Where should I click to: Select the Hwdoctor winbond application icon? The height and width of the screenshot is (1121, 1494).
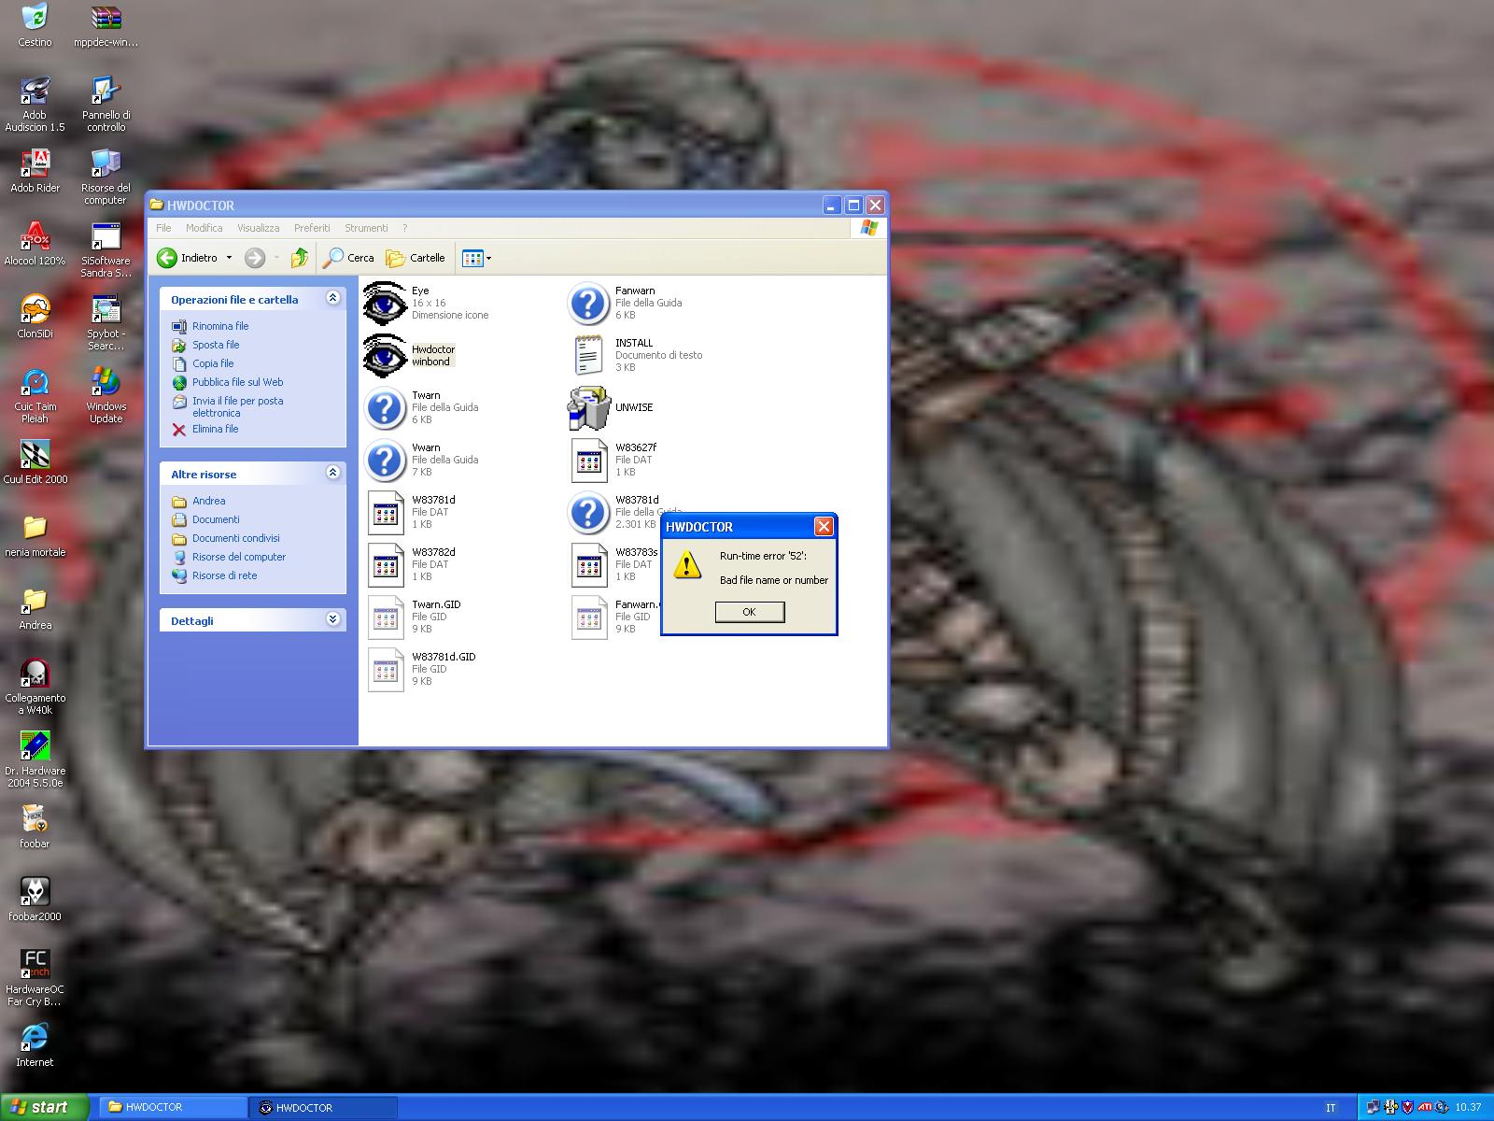point(385,355)
